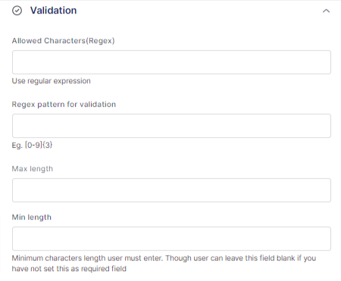
Task: Select the textbox above the minimum characters note
Action: (x=171, y=239)
